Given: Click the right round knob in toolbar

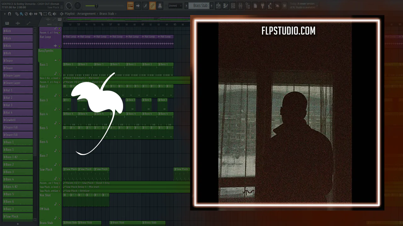Looking at the screenshot, I should coord(77,6).
